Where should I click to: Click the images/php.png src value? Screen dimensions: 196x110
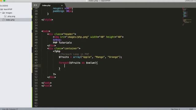point(77,37)
